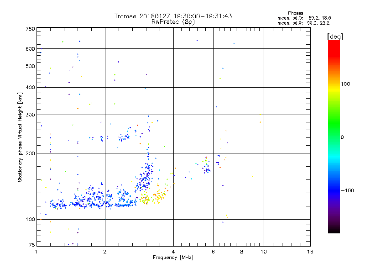365x274 pixels.
Task: Click the x-axis tick label '1'
Action: [36, 252]
